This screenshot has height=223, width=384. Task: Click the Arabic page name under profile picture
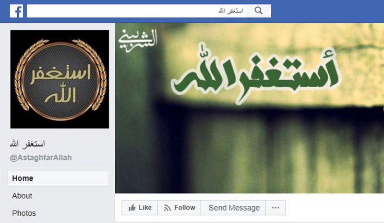pos(27,144)
